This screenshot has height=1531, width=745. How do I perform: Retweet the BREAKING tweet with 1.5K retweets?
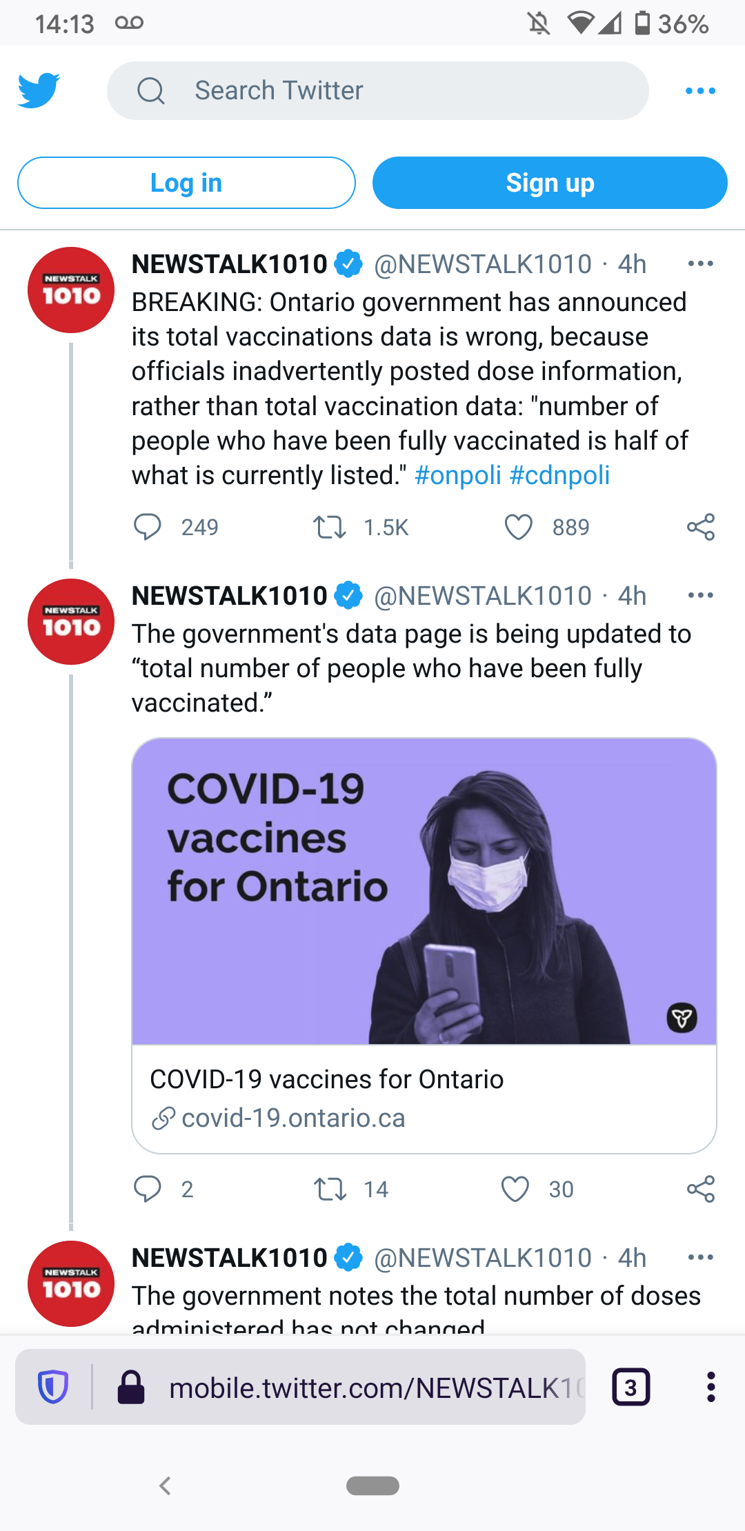click(330, 528)
